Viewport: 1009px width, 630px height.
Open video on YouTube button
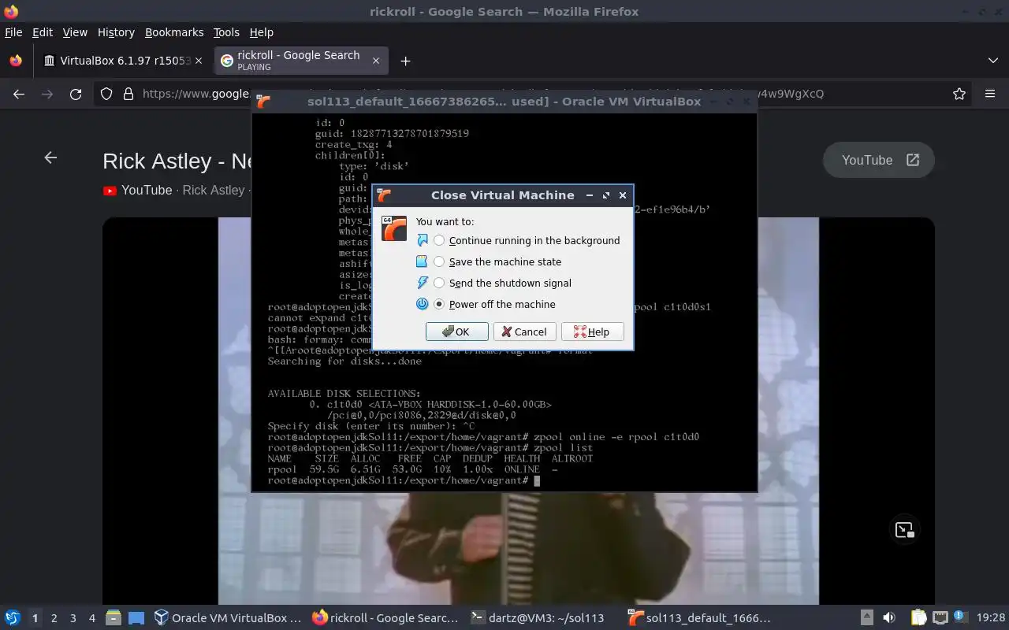pos(879,160)
